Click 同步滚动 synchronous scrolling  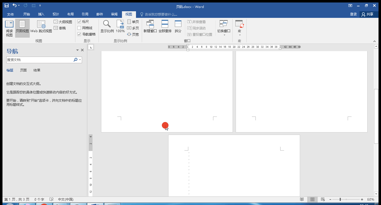[x=197, y=28]
